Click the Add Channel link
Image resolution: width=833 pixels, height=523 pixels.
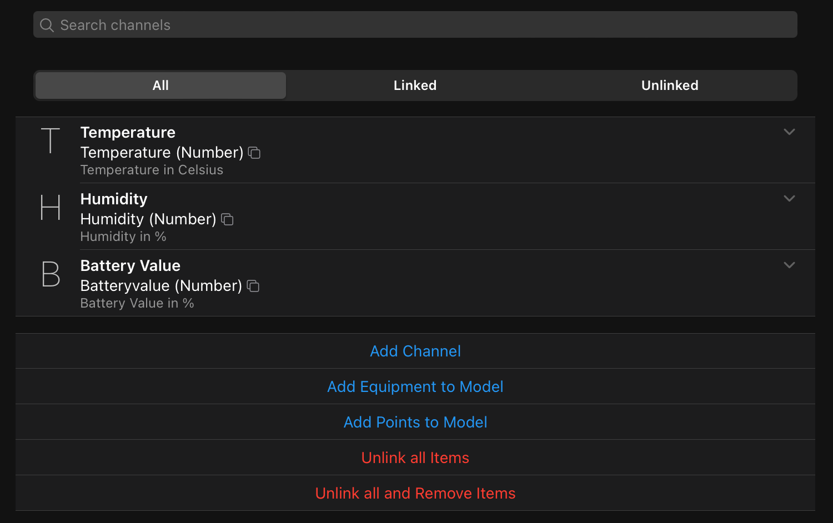click(x=415, y=351)
